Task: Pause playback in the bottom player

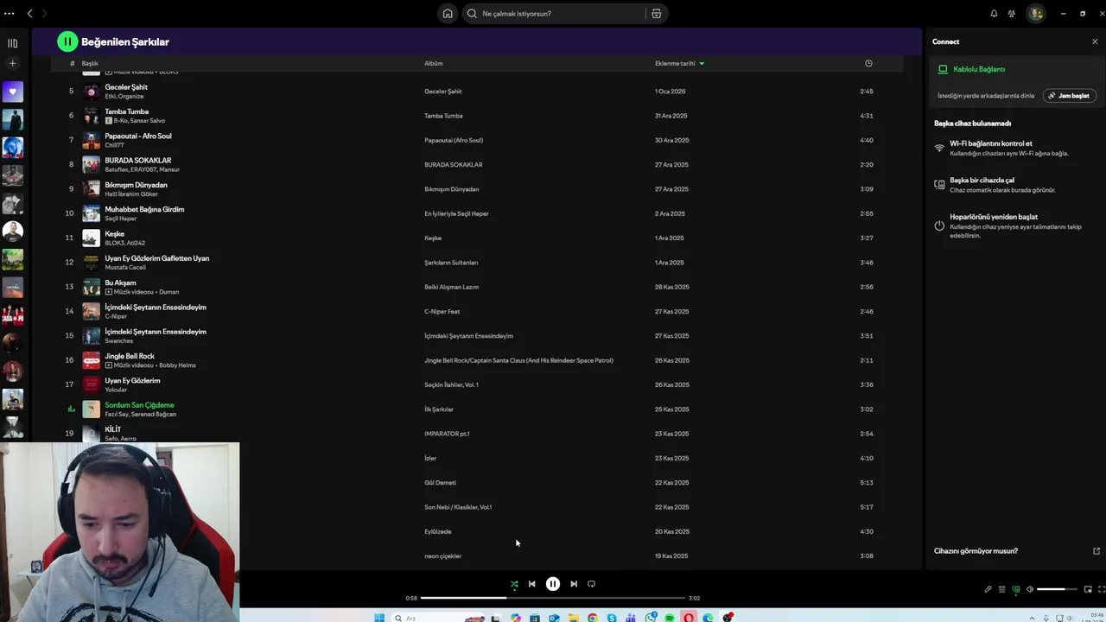Action: point(553,584)
